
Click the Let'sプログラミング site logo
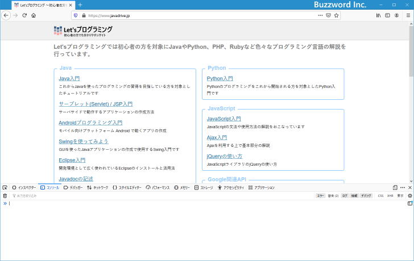[x=83, y=31]
